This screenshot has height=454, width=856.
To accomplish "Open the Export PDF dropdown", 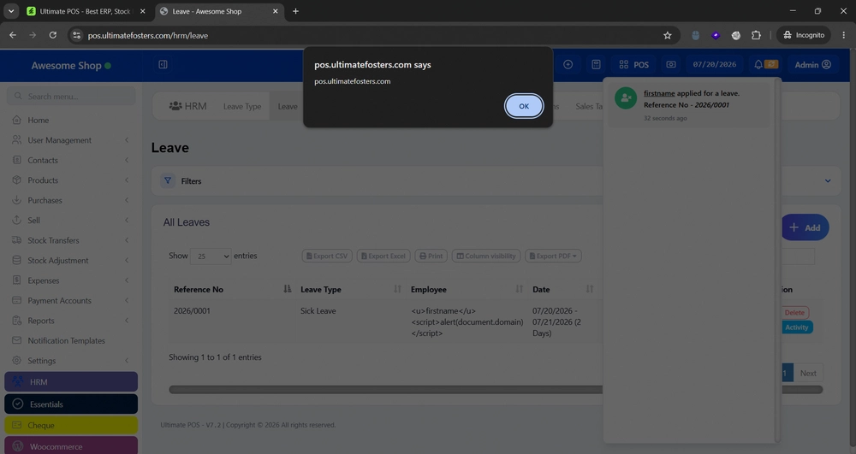I will [x=553, y=256].
